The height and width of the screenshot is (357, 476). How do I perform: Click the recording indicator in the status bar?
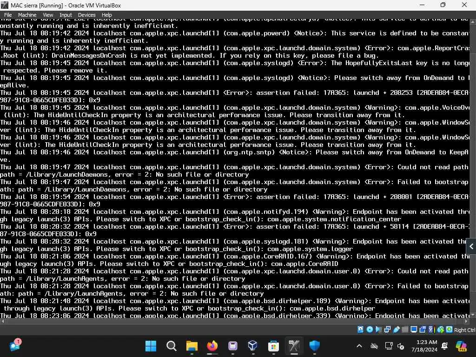click(423, 330)
